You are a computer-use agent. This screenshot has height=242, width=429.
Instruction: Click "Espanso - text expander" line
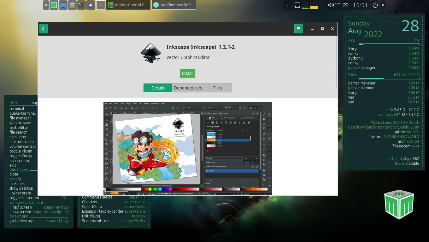click(114, 211)
